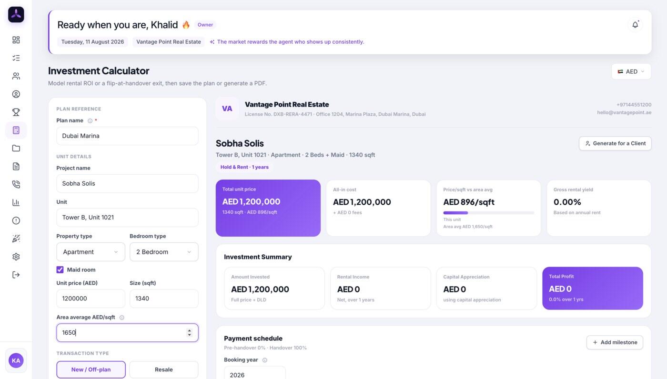The width and height of the screenshot is (667, 379).
Task: Click info icon beside Booking year
Action: (x=265, y=360)
